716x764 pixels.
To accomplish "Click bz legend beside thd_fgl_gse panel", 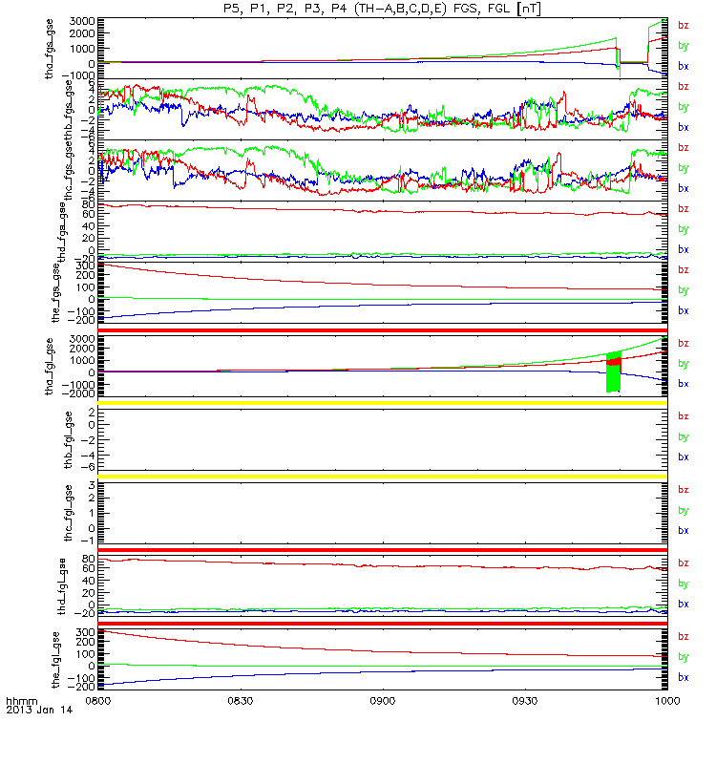I will [684, 563].
